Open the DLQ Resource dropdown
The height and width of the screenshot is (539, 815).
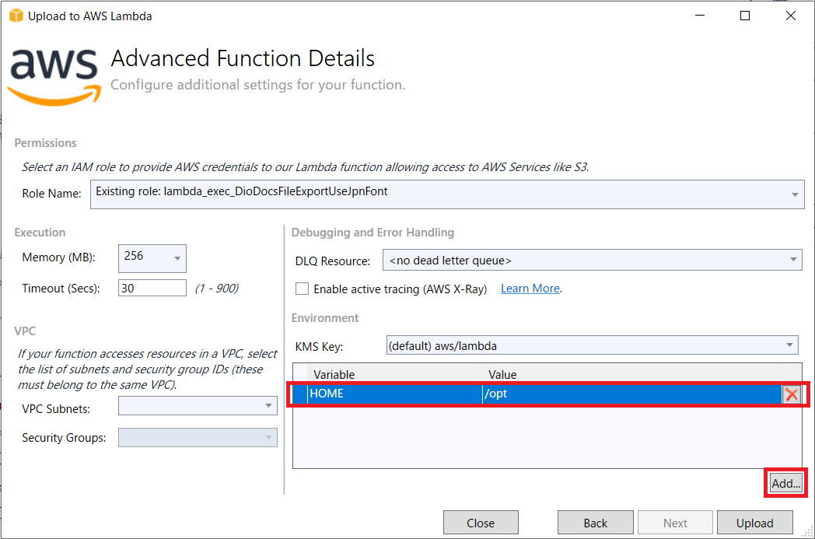click(592, 260)
